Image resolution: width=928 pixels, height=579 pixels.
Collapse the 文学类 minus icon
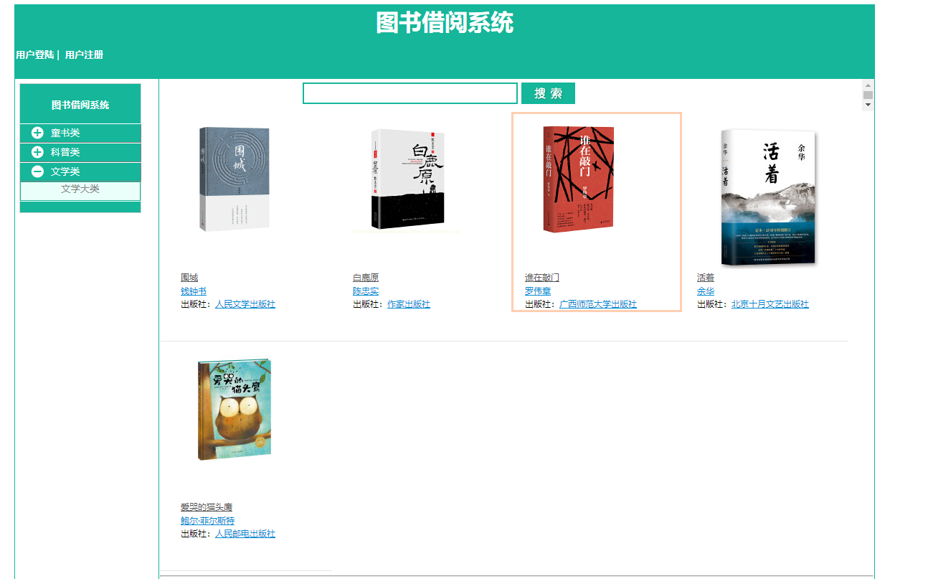coord(37,171)
